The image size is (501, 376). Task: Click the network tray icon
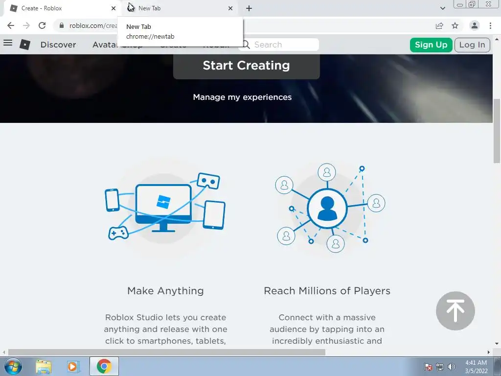pyautogui.click(x=440, y=367)
